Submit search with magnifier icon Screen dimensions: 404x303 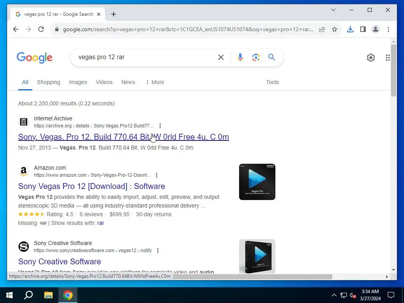click(271, 57)
